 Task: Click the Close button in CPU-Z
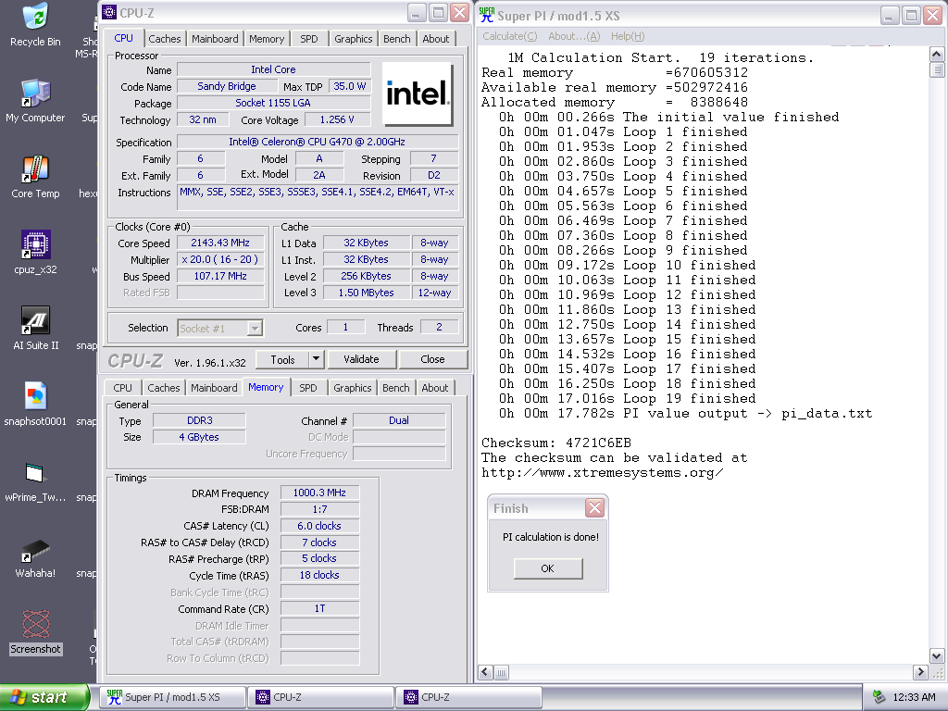[x=433, y=359]
